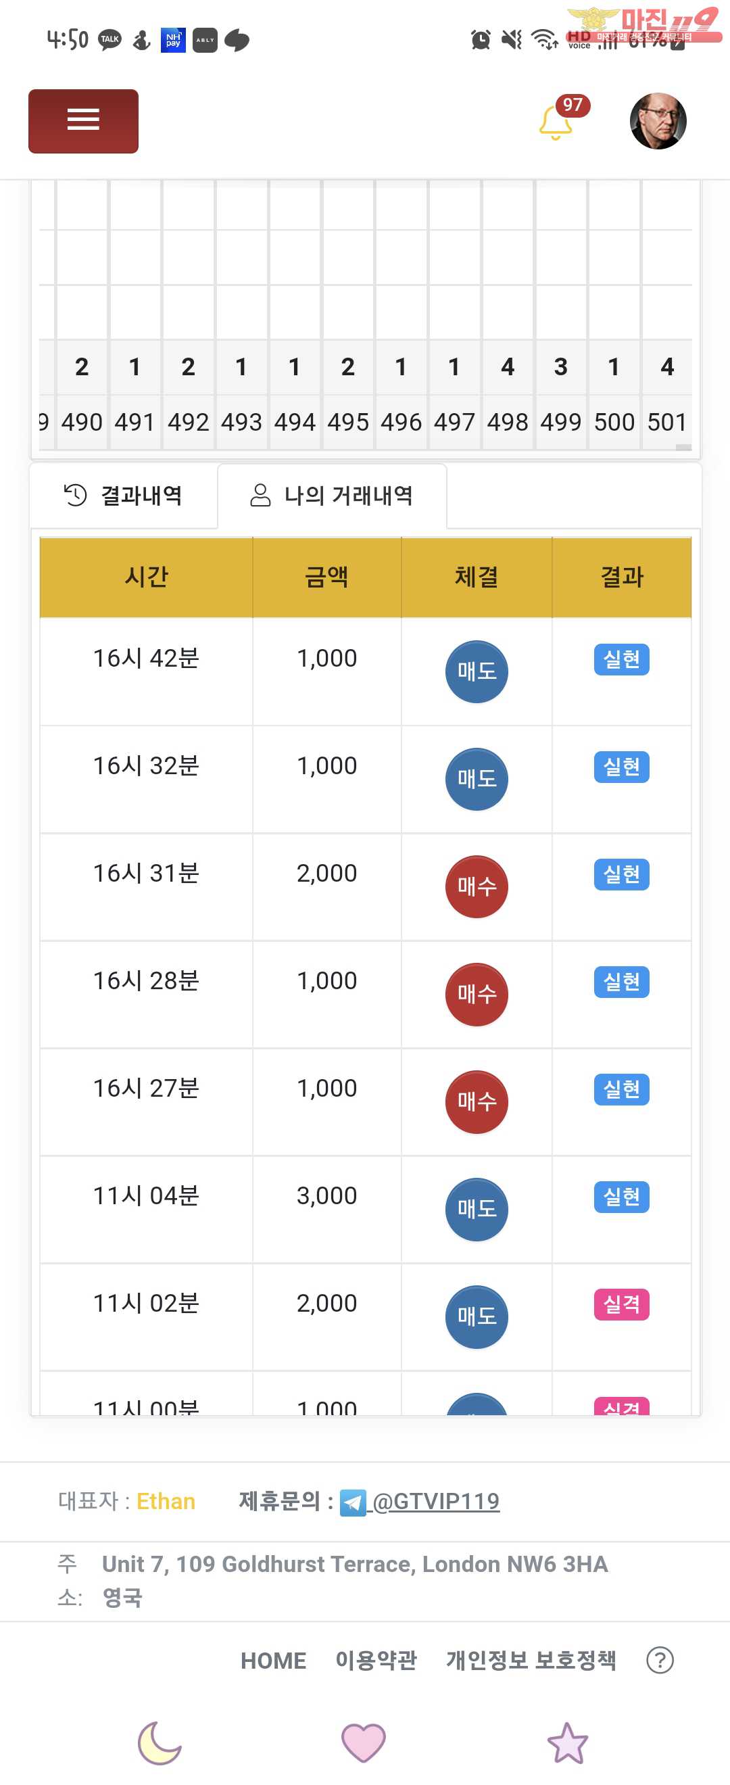Click 실격 label for 11시 02분

click(x=621, y=1305)
